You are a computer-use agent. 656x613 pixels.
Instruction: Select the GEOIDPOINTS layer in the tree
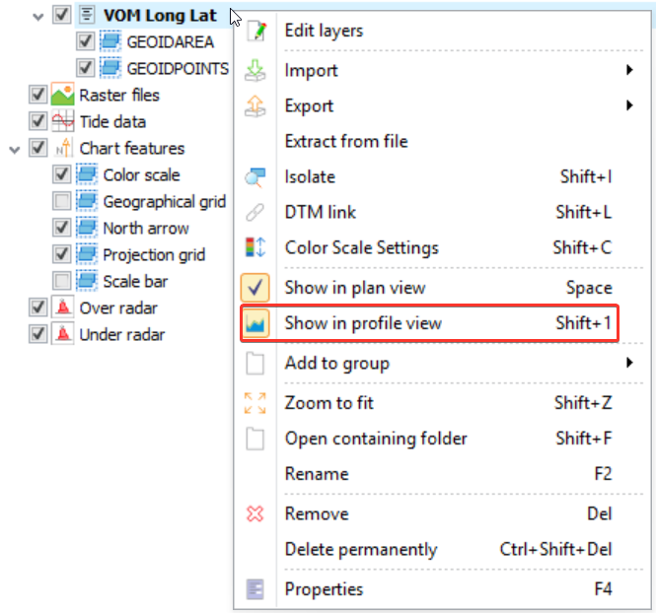[178, 69]
